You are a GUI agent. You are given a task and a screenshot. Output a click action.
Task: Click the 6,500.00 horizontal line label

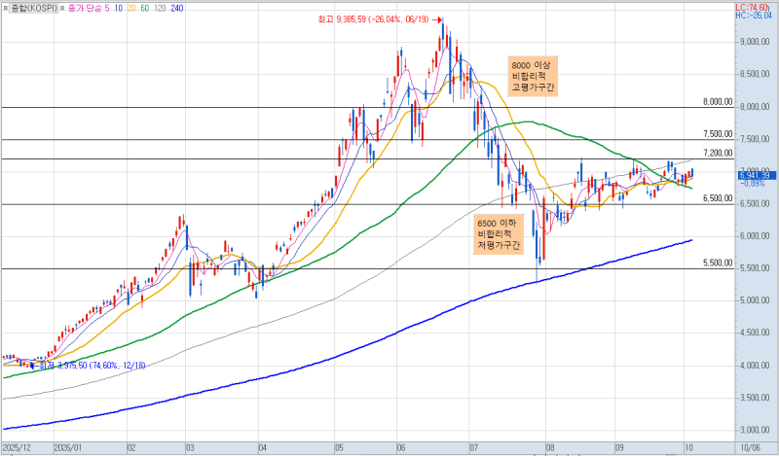[718, 198]
